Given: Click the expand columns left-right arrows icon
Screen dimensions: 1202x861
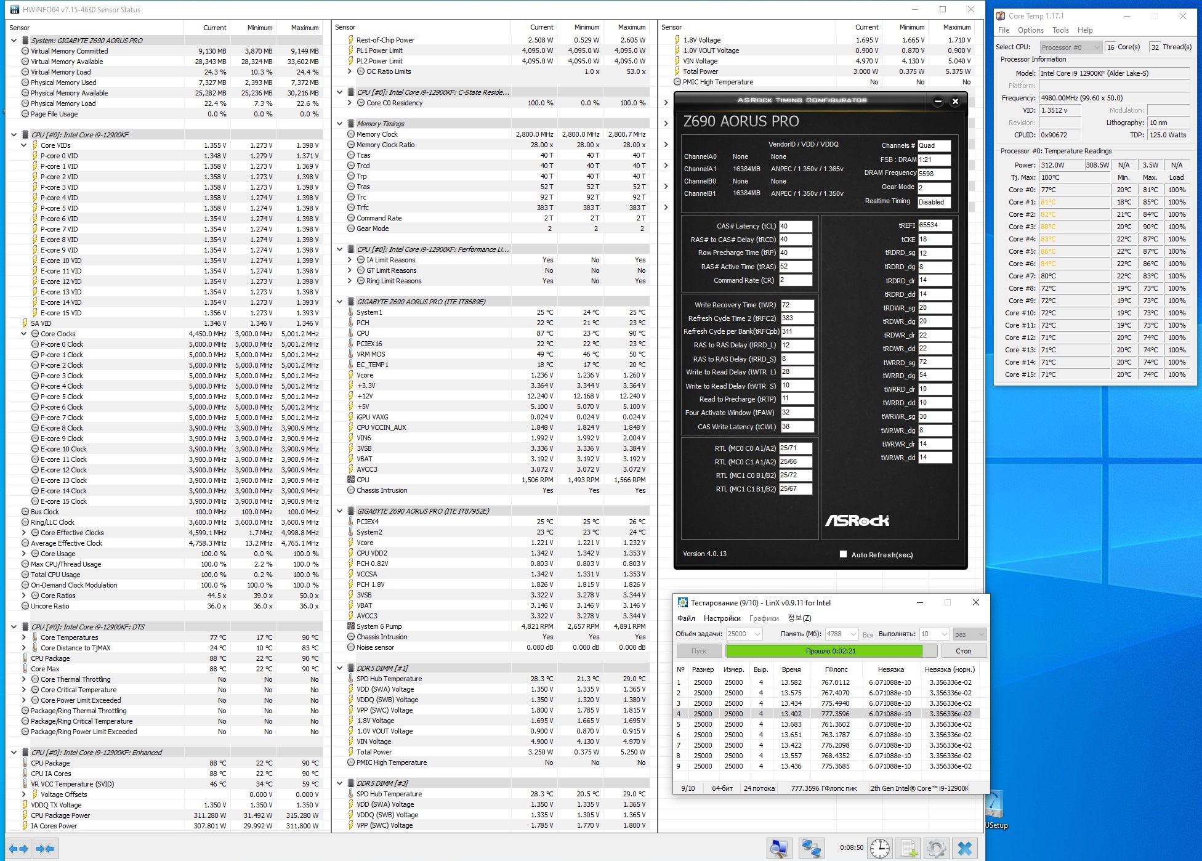Looking at the screenshot, I should [x=18, y=849].
